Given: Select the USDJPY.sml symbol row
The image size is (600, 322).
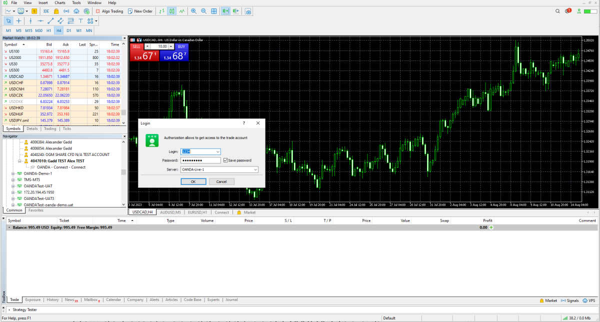Looking at the screenshot, I should point(61,120).
